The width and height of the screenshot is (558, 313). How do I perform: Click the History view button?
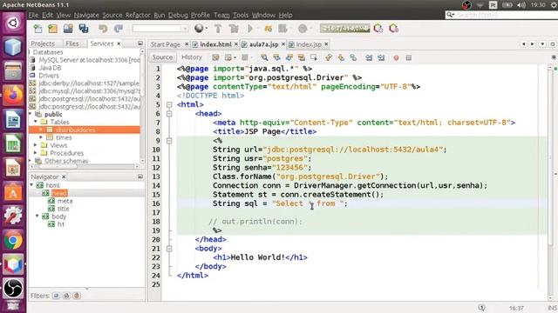click(x=192, y=57)
